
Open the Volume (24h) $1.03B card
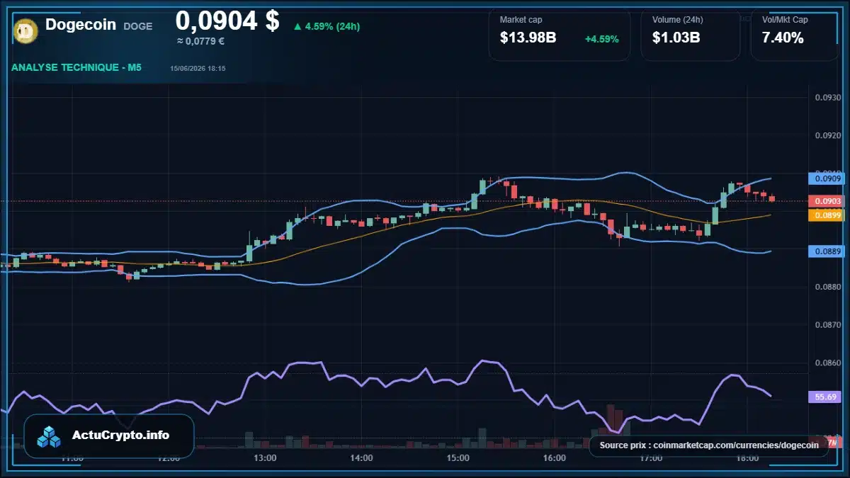[x=690, y=34]
